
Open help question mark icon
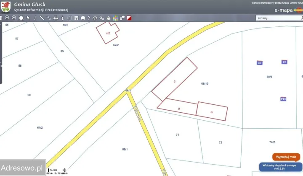click(89, 18)
